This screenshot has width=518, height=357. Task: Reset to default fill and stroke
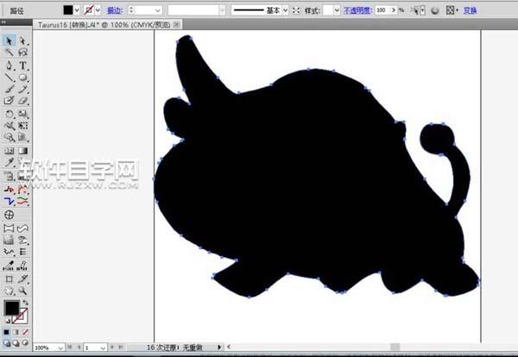tap(7, 321)
